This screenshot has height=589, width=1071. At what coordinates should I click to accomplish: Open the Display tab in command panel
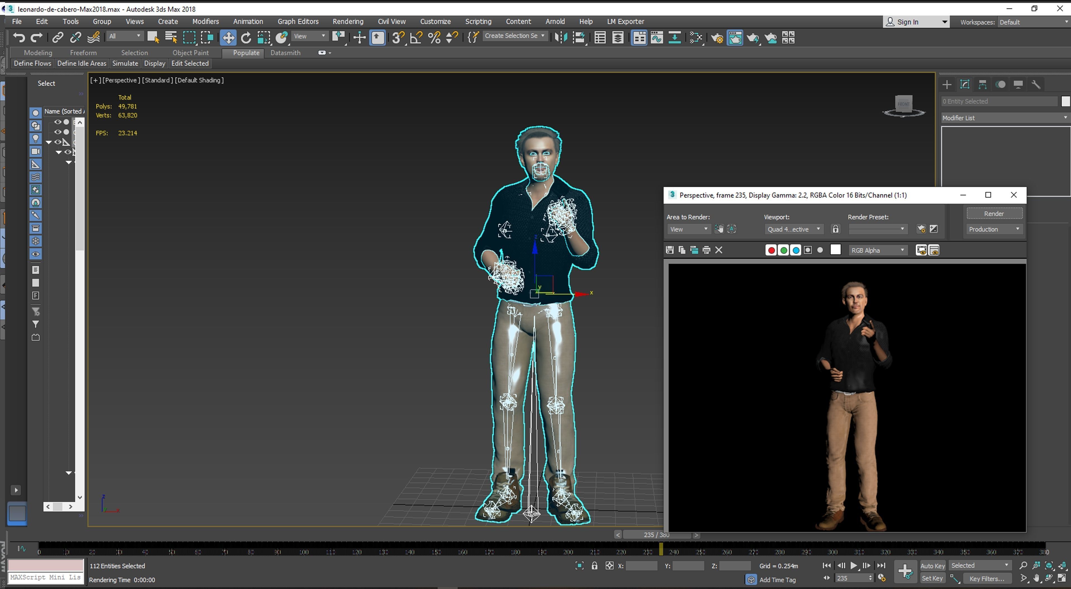click(1018, 85)
